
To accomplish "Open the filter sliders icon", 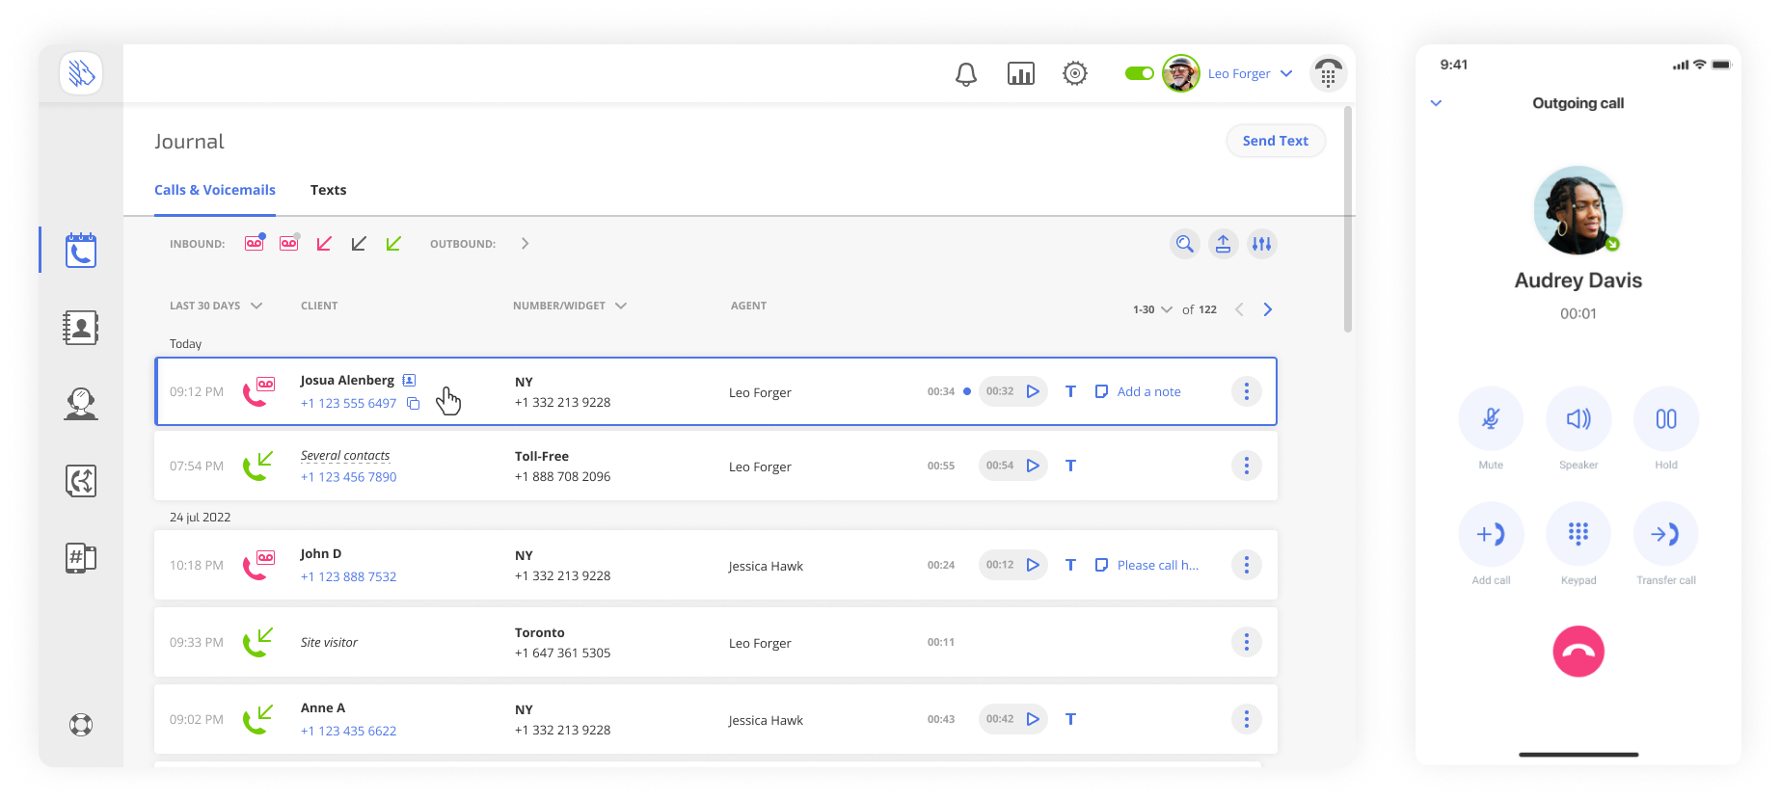I will point(1261,244).
